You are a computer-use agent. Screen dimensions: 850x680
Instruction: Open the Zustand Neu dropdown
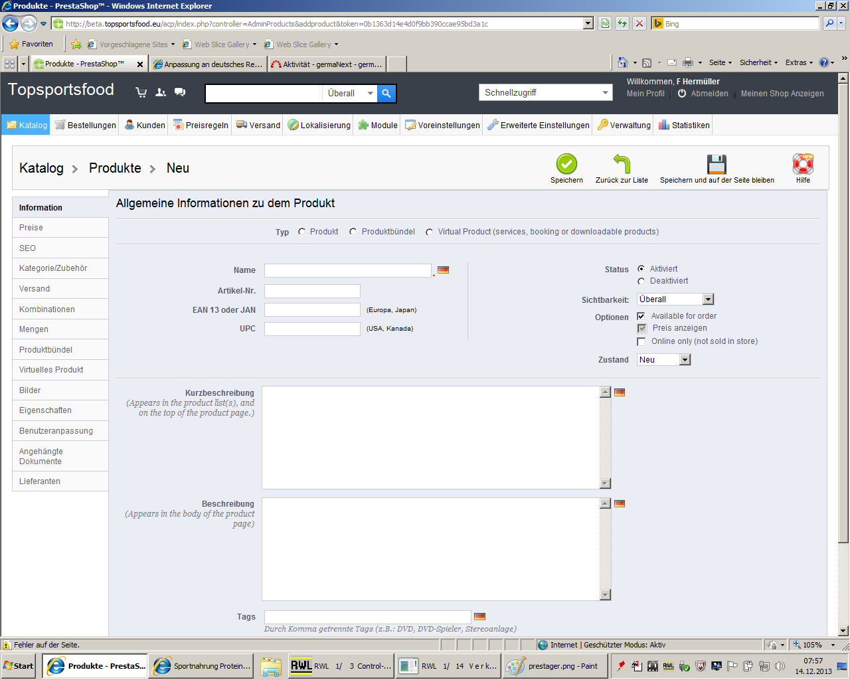tap(664, 359)
